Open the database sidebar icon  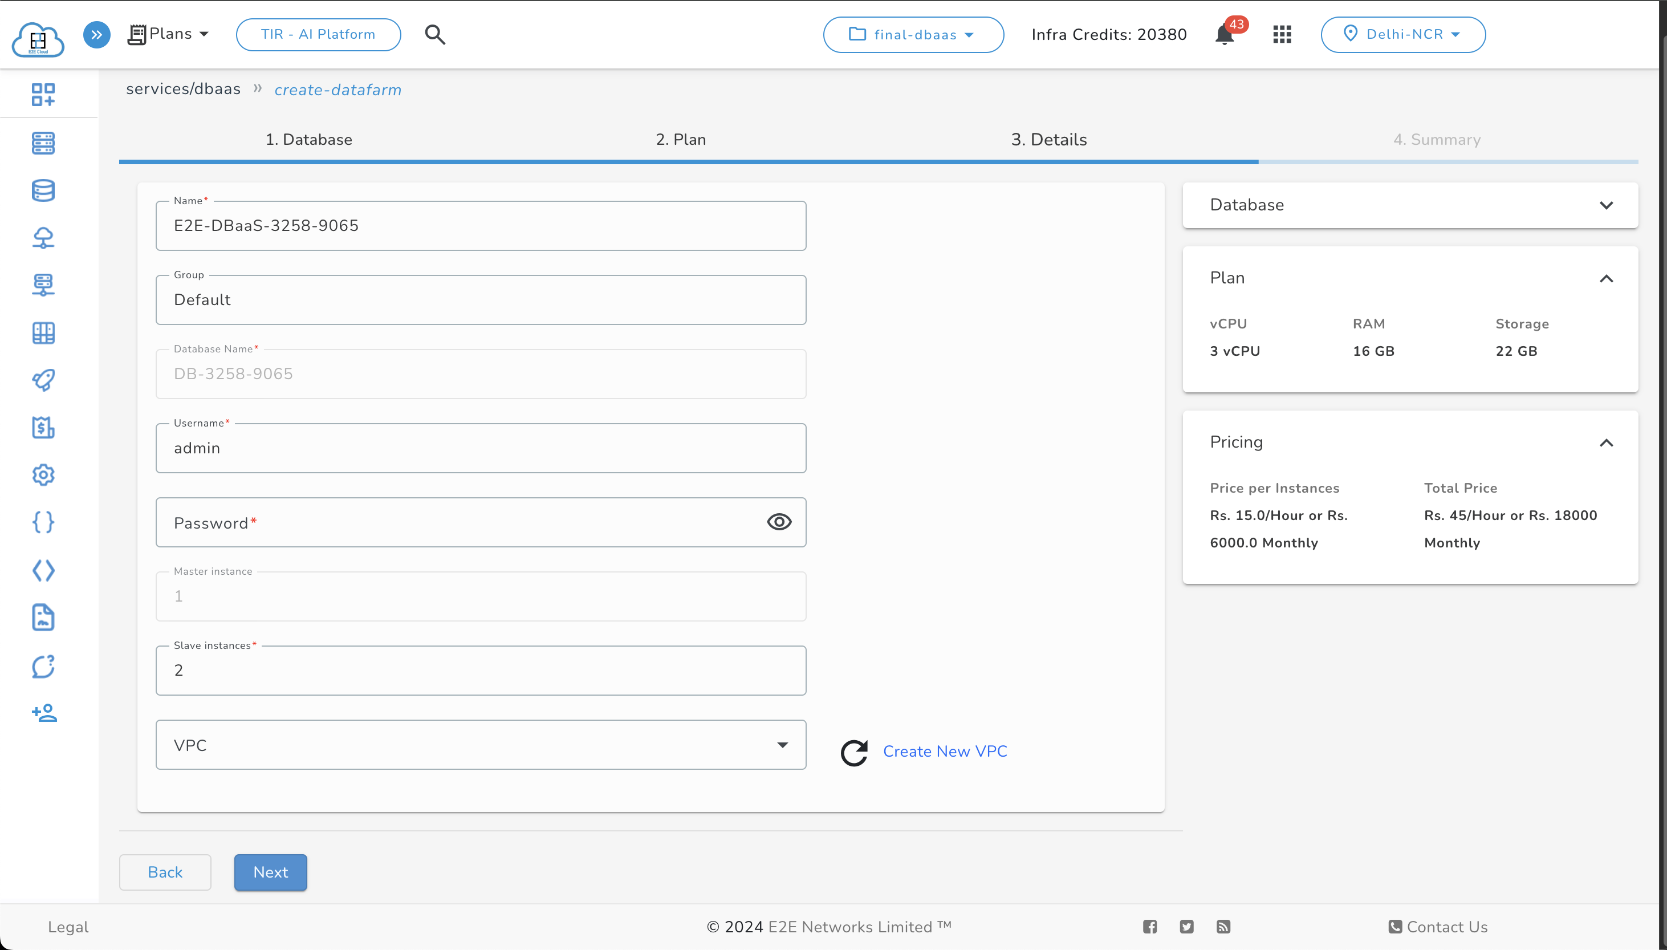point(43,190)
